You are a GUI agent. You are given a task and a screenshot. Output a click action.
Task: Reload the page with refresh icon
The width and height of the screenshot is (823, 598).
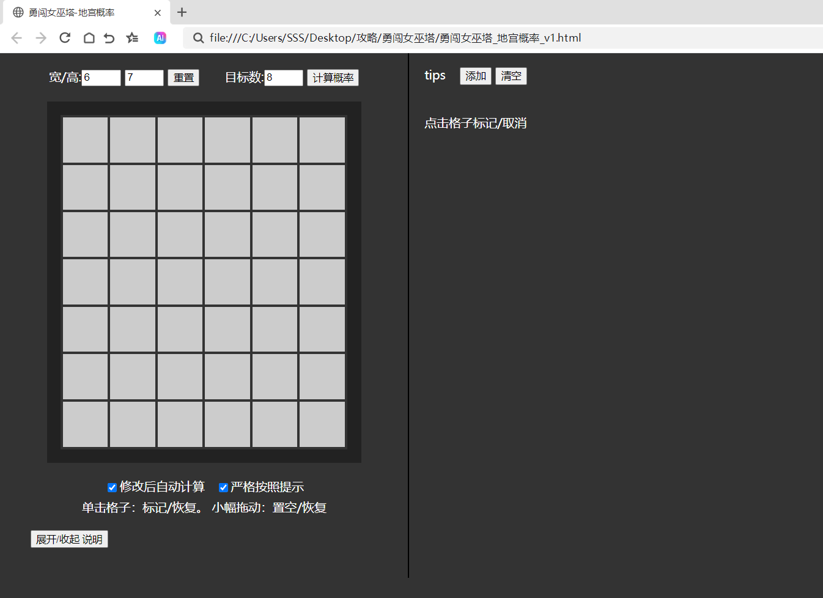click(65, 38)
